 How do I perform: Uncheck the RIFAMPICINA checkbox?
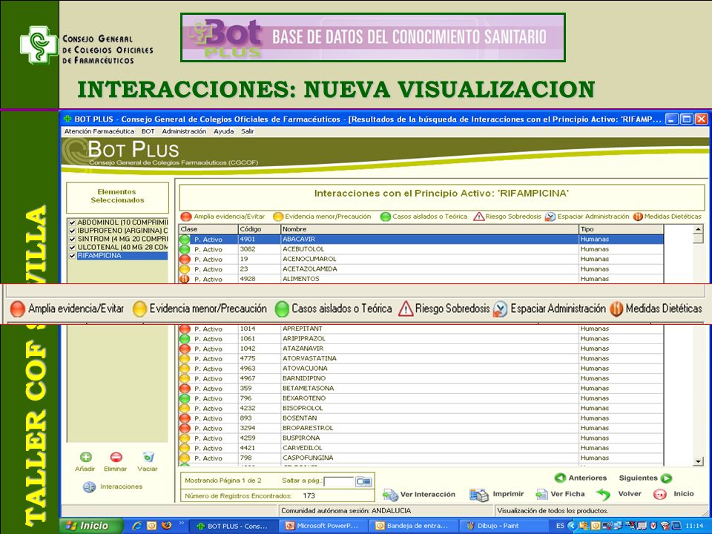click(72, 256)
